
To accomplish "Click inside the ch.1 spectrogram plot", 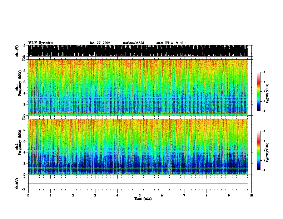I will coord(138,87).
